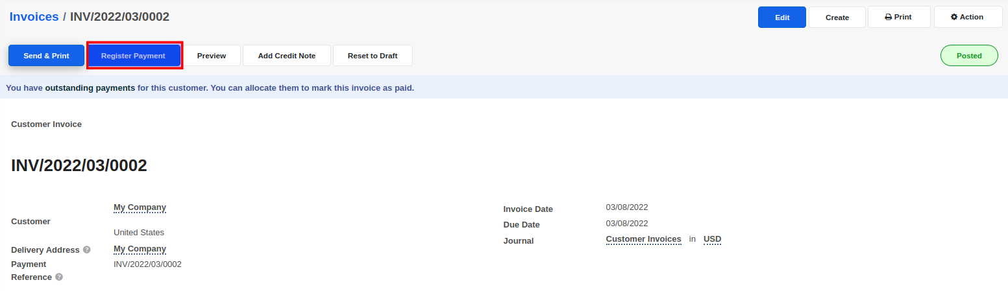Click Send & Print

pyautogui.click(x=46, y=56)
